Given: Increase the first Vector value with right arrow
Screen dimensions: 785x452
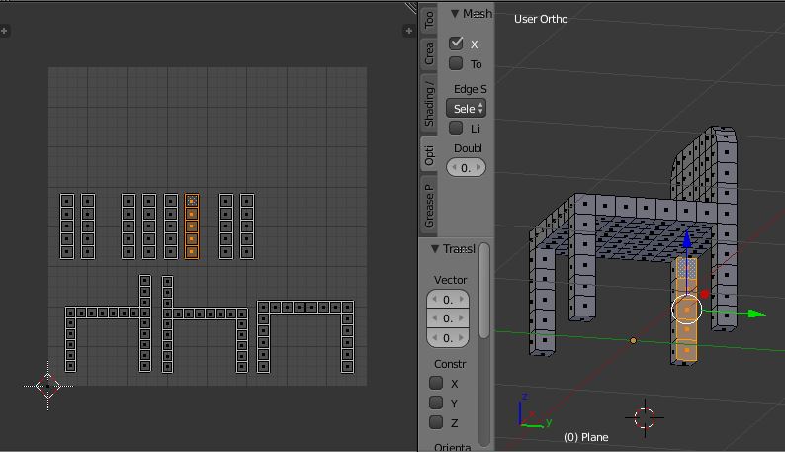Looking at the screenshot, I should (x=462, y=299).
